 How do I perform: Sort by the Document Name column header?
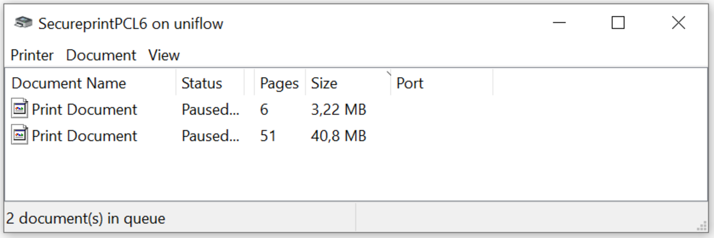tap(69, 83)
